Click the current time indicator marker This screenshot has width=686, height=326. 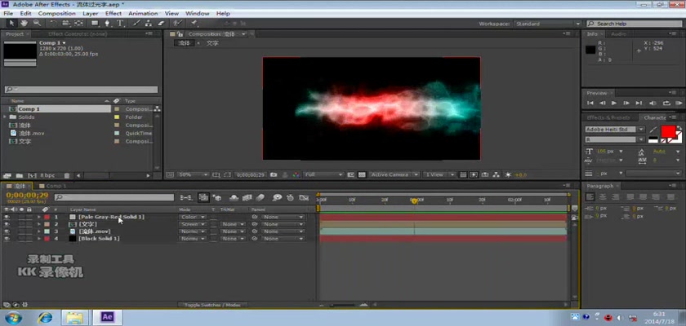(x=414, y=200)
